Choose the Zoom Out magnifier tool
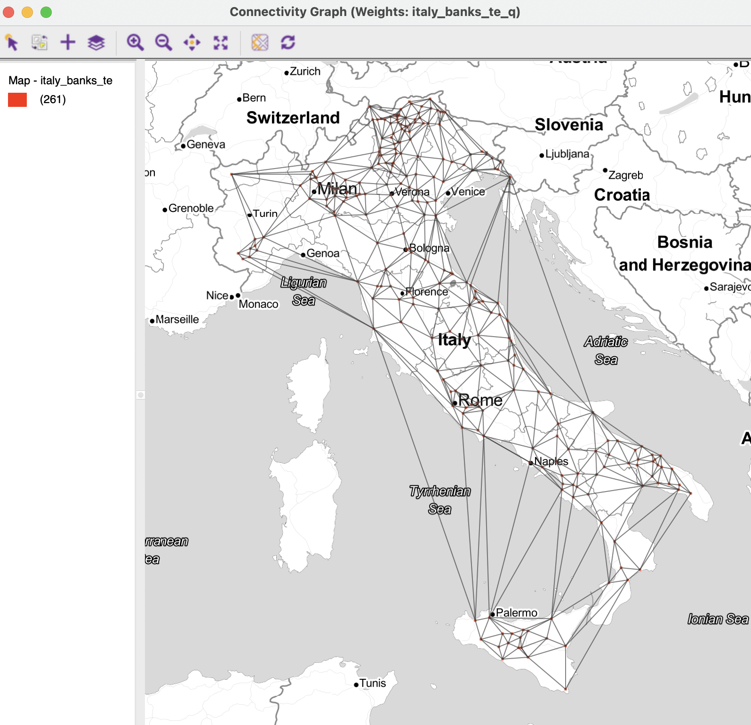Viewport: 751px width, 725px height. coord(163,42)
